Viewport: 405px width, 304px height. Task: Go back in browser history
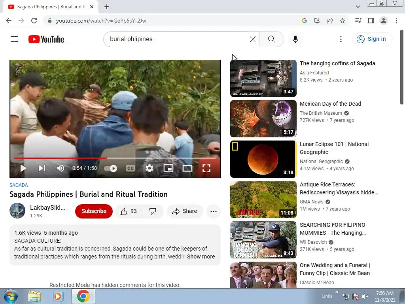pos(9,21)
